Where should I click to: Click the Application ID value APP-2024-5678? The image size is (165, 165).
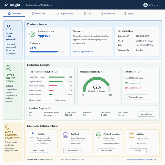pyautogui.click(x=142, y=36)
